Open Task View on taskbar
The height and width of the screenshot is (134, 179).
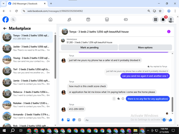tap(21, 130)
